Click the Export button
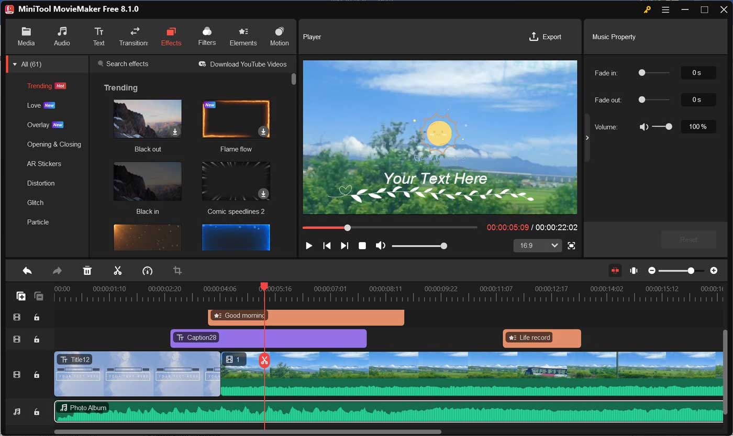The width and height of the screenshot is (733, 436). coord(545,37)
